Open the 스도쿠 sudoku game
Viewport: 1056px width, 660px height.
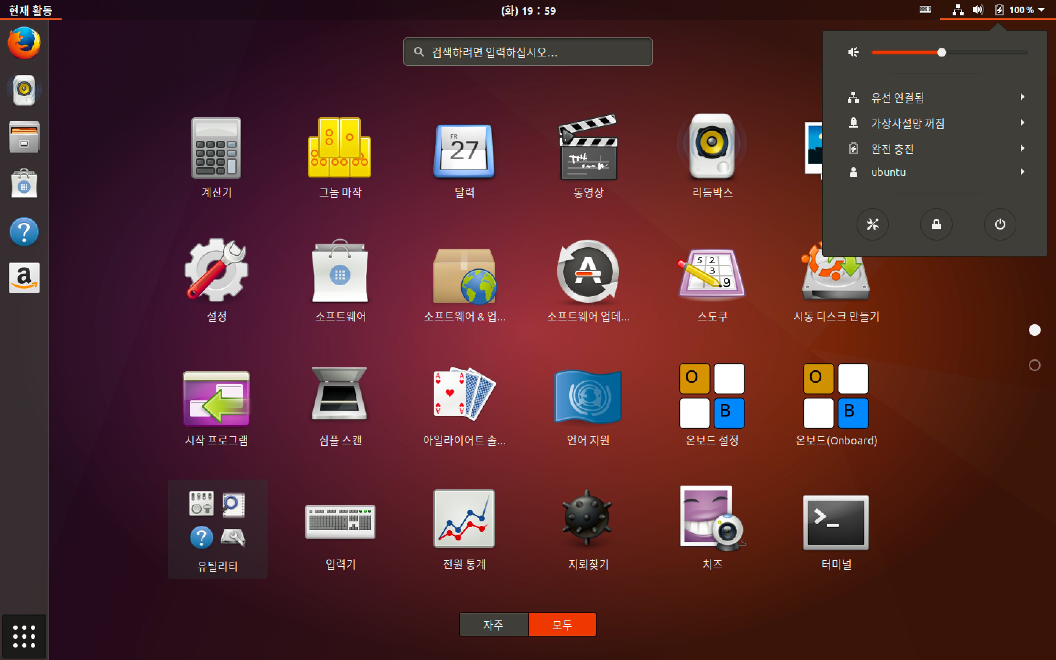pos(712,280)
